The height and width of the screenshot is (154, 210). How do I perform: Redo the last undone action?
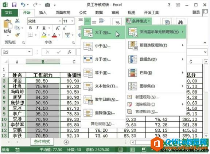(x=35, y=5)
